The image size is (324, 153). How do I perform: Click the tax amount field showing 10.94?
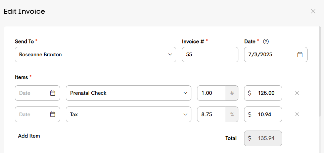point(263,114)
